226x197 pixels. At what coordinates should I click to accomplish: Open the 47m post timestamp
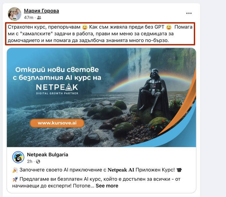[29, 17]
